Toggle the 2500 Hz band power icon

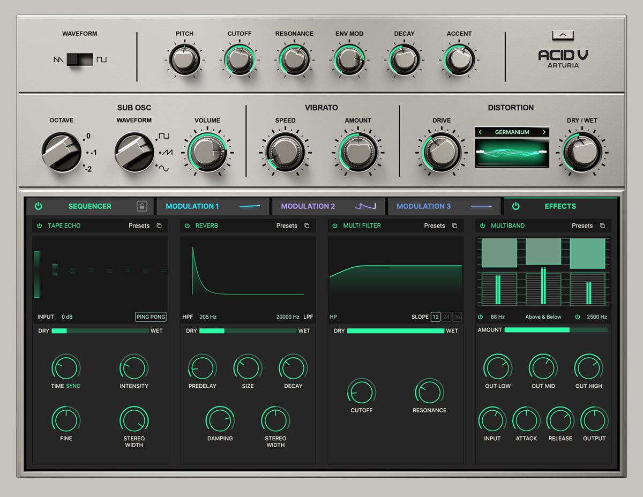[577, 317]
